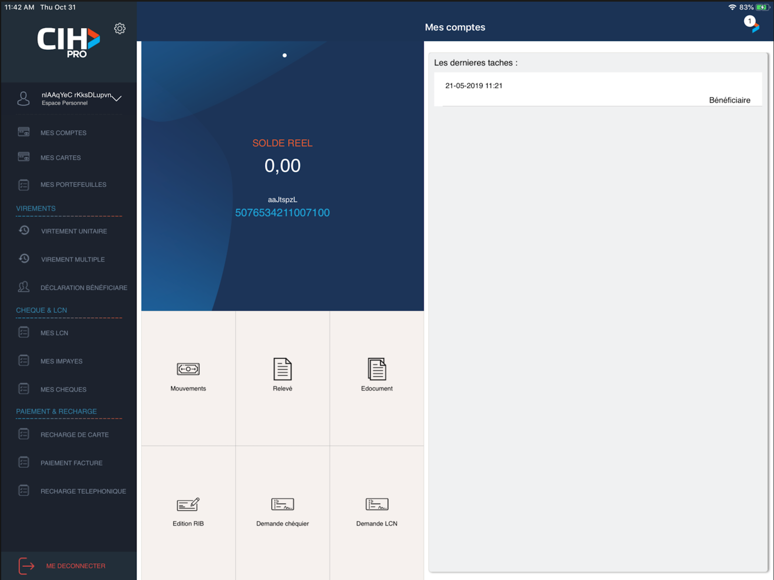774x580 pixels.
Task: Select Recharge Telephonique in the sidebar
Action: pos(83,491)
